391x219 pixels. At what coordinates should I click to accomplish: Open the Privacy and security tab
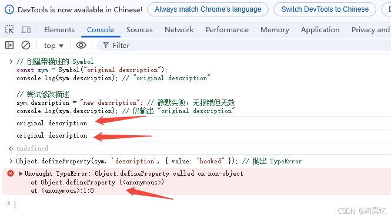371,30
